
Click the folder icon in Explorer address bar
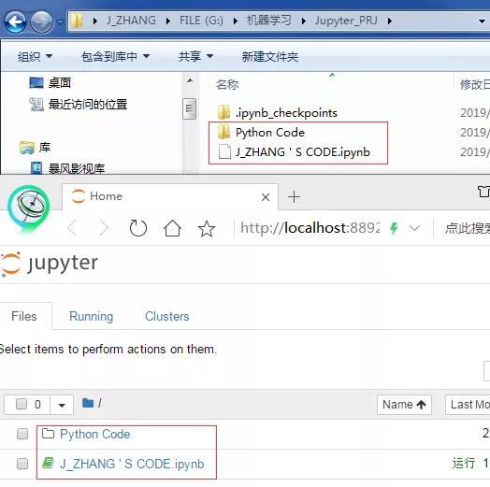pos(77,21)
